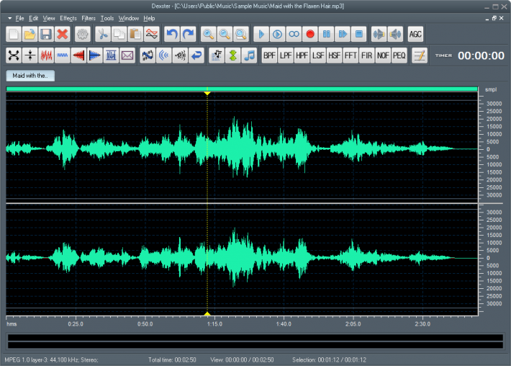
Task: Click the green double-arrow icon
Action: click(x=233, y=55)
